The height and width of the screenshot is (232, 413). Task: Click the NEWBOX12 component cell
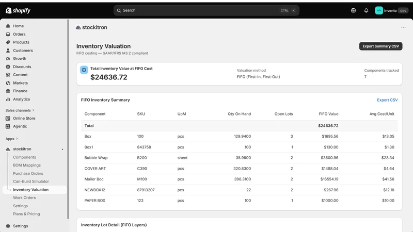[94, 190]
